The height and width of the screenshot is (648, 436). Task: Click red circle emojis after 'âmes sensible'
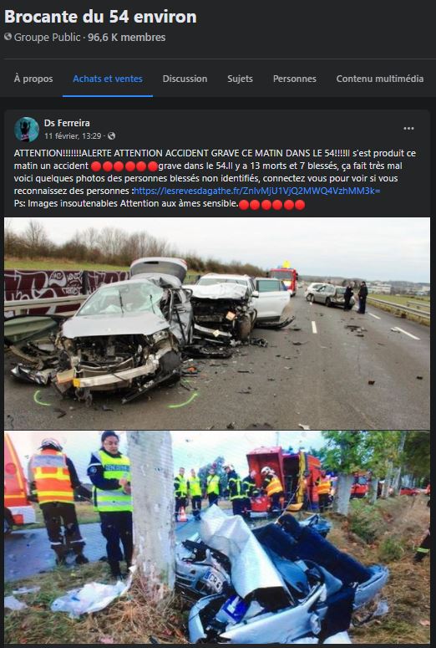[x=272, y=204]
